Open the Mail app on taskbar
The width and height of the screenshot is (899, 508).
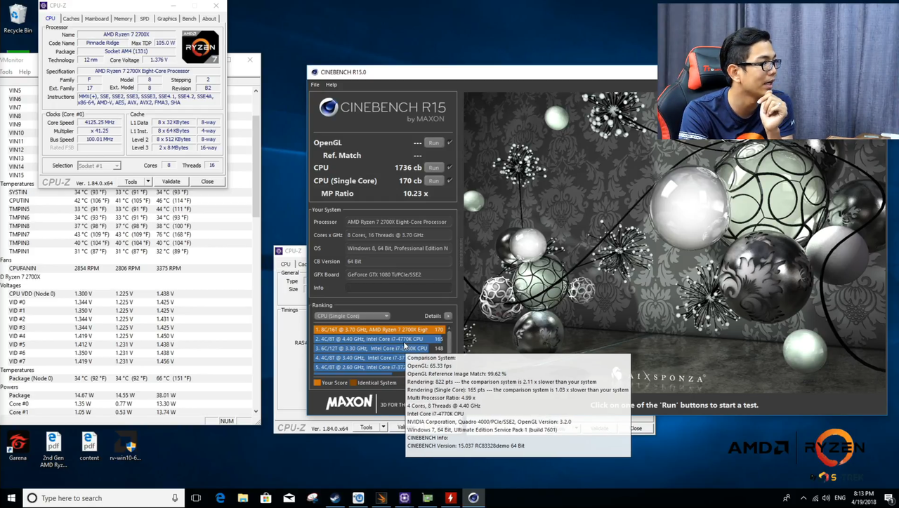289,498
